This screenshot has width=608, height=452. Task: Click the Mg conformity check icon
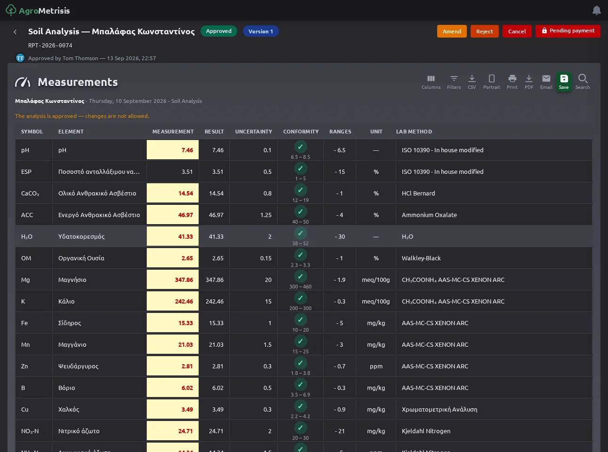point(300,276)
